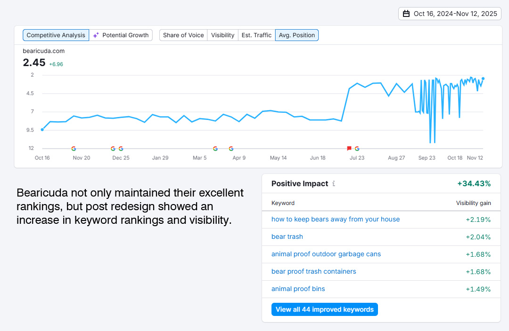Click the red flag marker near Jul 23
This screenshot has height=331, width=509.
point(349,148)
